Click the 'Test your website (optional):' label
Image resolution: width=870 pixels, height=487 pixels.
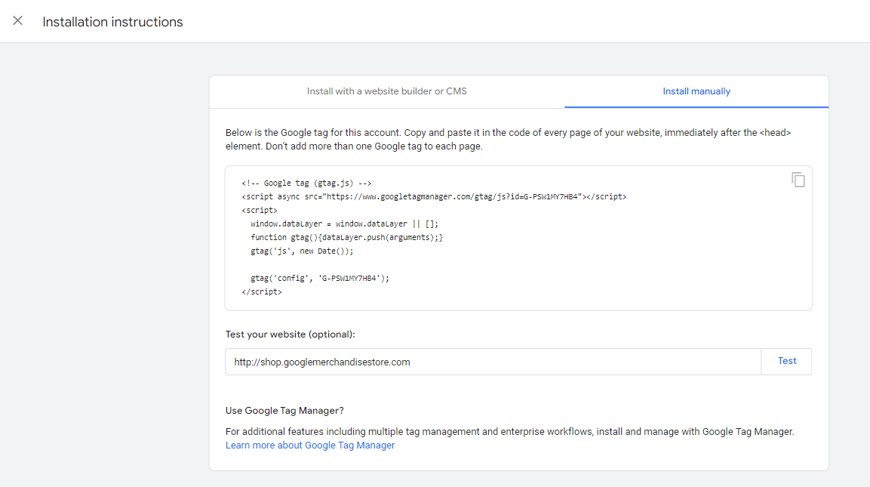291,334
